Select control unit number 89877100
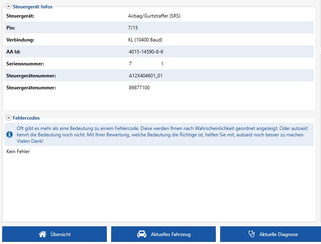The width and height of the screenshot is (321, 244). 139,88
